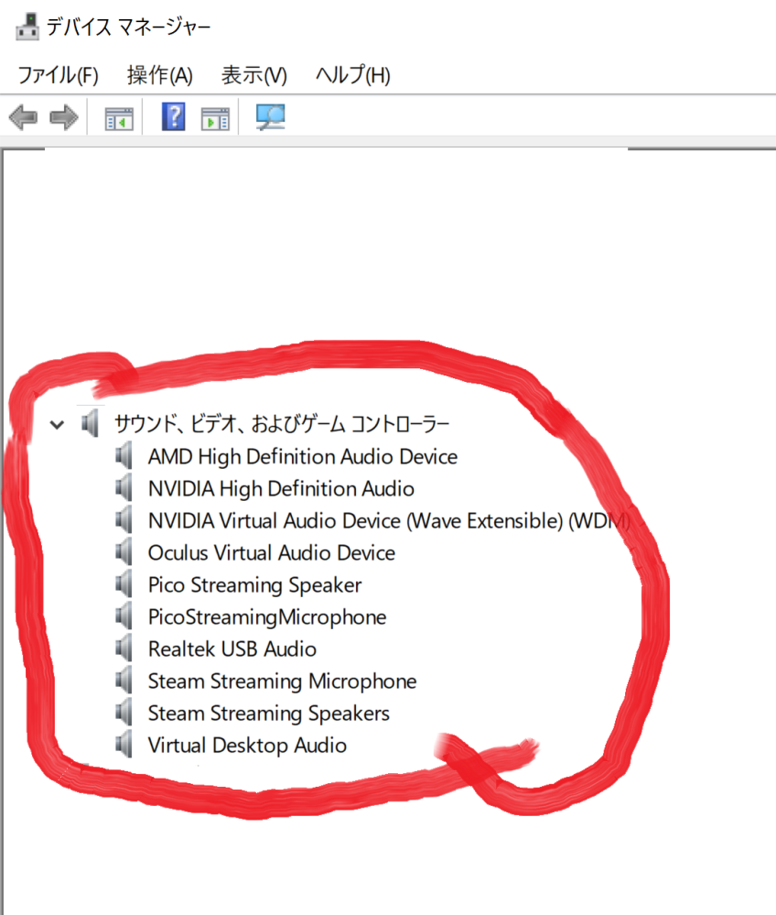Image resolution: width=776 pixels, height=915 pixels.
Task: Select Steam Streaming Speakers device
Action: (269, 713)
